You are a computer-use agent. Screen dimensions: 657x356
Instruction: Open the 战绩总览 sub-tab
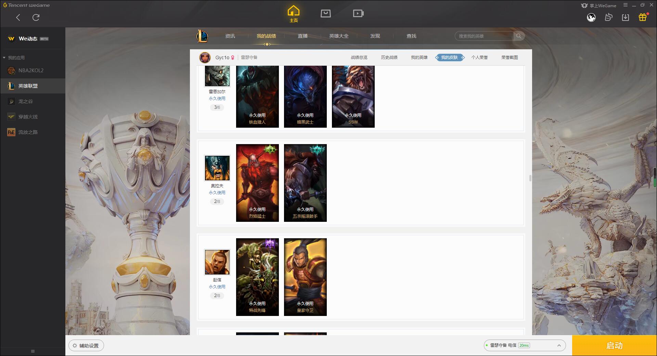[359, 58]
